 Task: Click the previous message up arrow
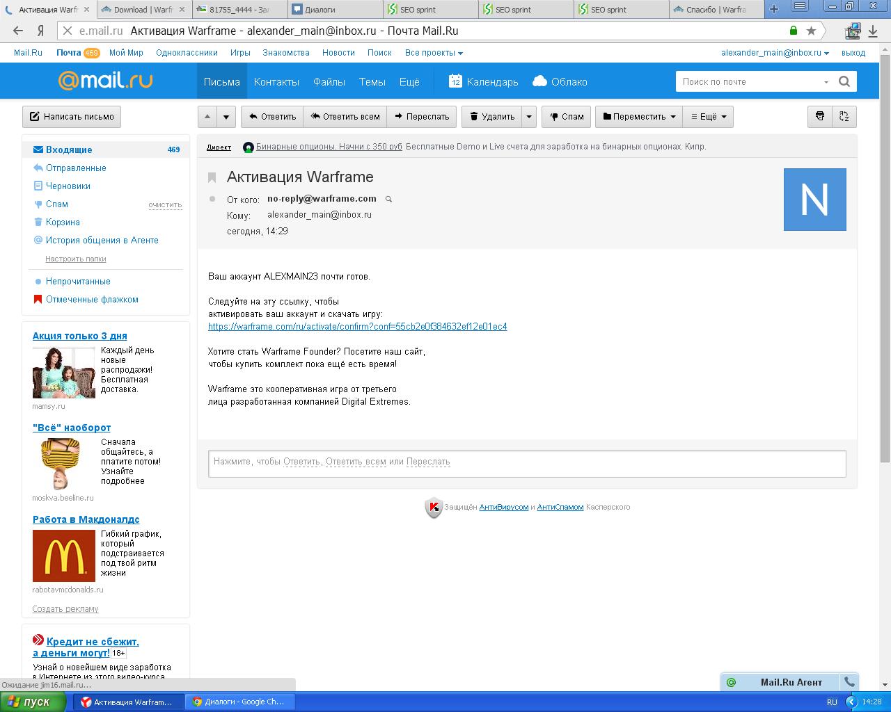click(x=207, y=117)
